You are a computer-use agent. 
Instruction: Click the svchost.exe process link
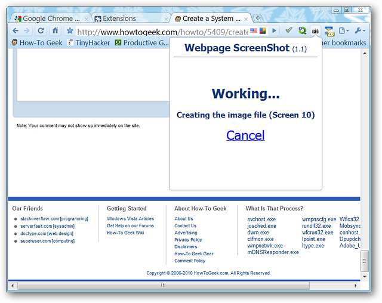(261, 219)
